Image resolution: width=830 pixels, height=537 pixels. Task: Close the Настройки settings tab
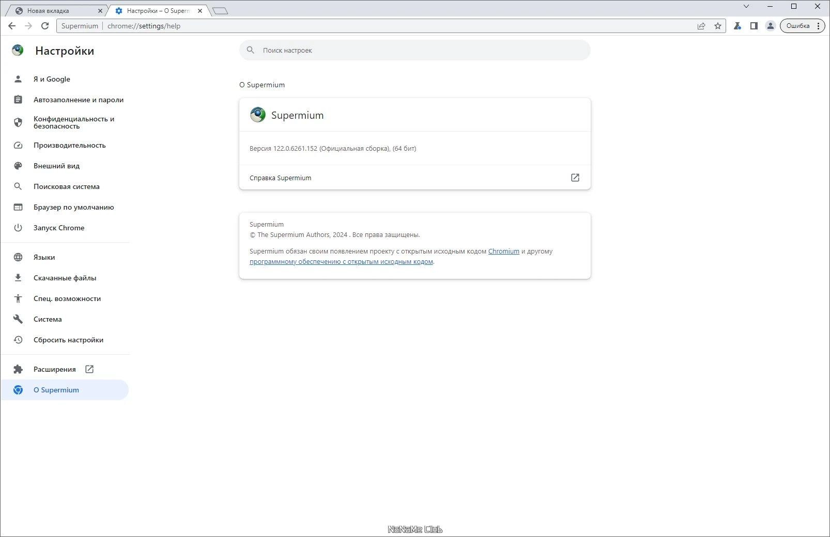(200, 10)
